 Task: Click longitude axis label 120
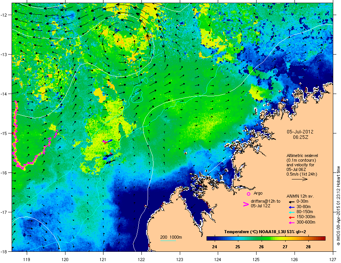point(65,259)
